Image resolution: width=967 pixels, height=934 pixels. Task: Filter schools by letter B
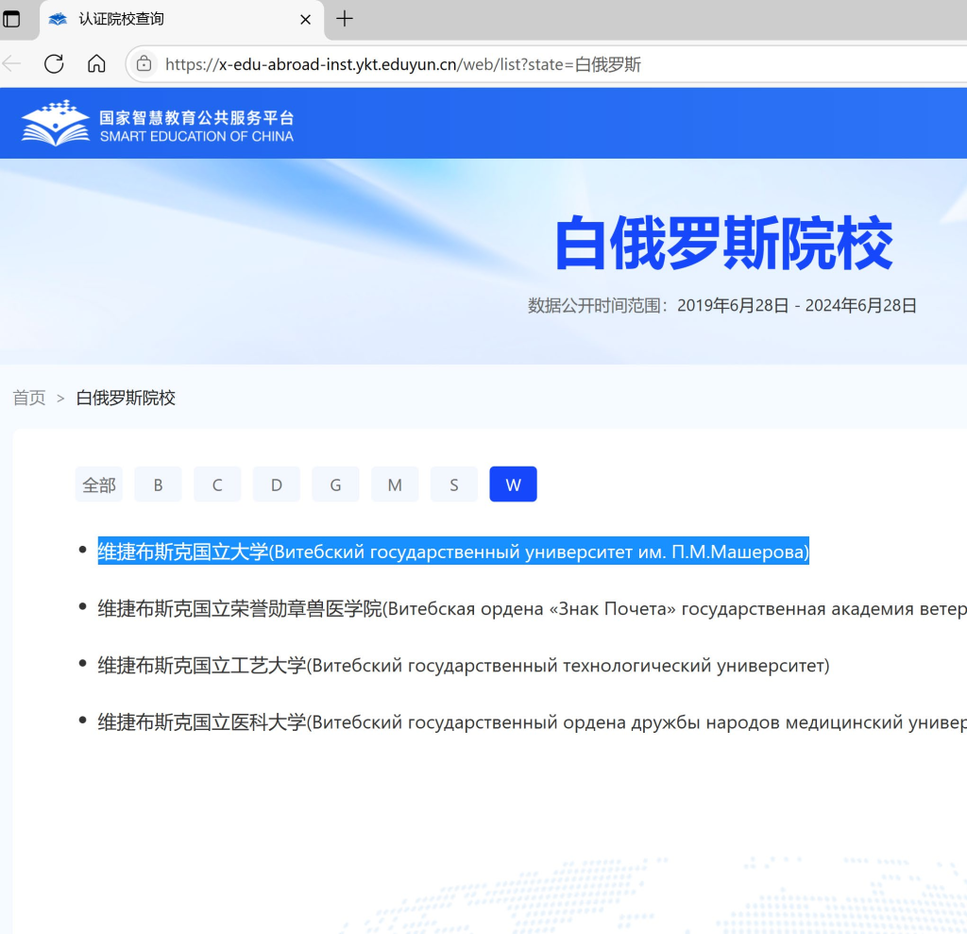(158, 484)
